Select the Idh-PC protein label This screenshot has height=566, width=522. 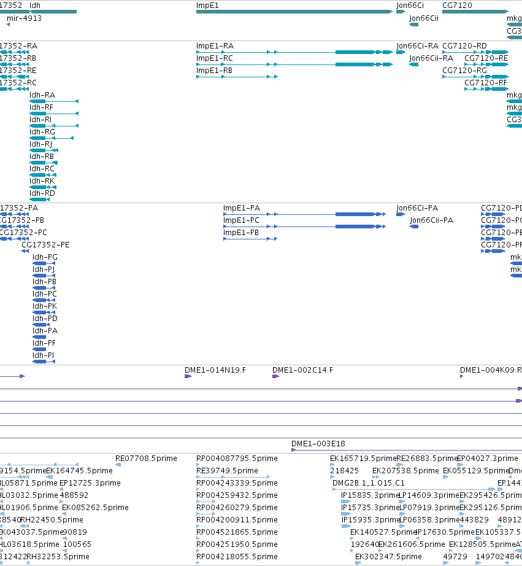click(x=45, y=294)
